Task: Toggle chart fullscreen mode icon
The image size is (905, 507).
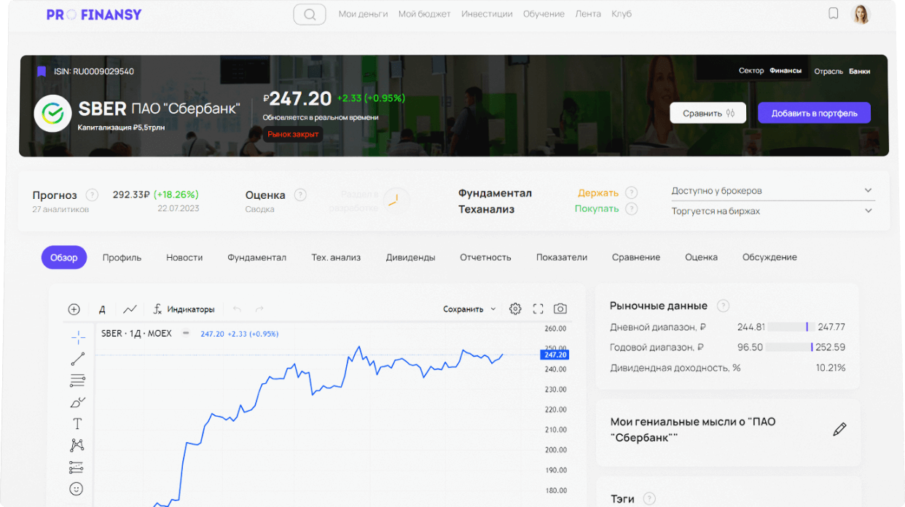Action: click(x=538, y=309)
